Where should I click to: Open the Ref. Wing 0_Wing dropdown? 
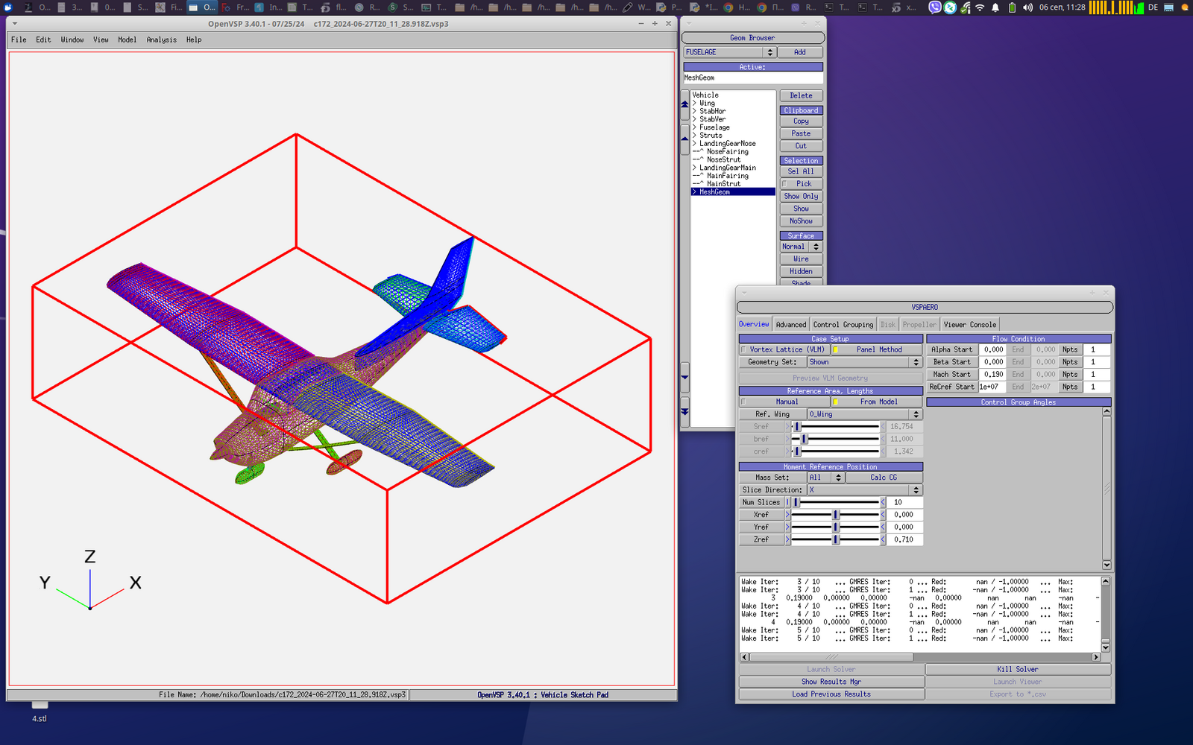865,414
